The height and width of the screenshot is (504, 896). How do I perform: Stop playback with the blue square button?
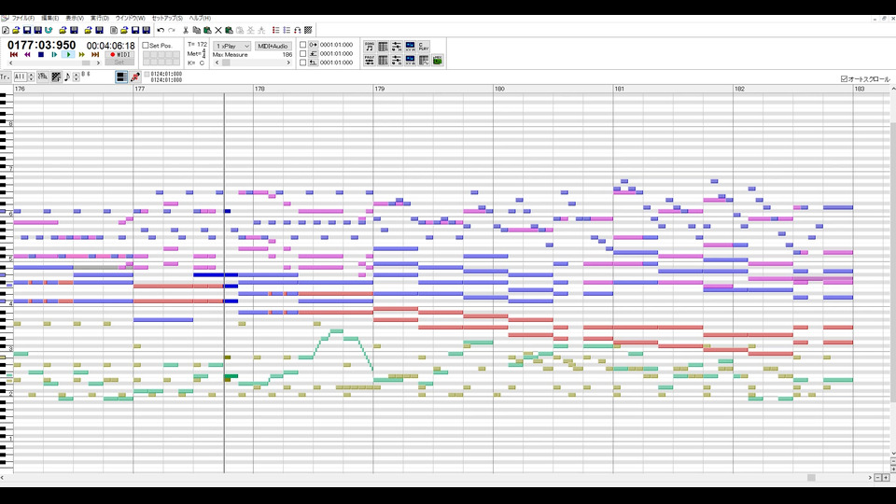coord(40,55)
